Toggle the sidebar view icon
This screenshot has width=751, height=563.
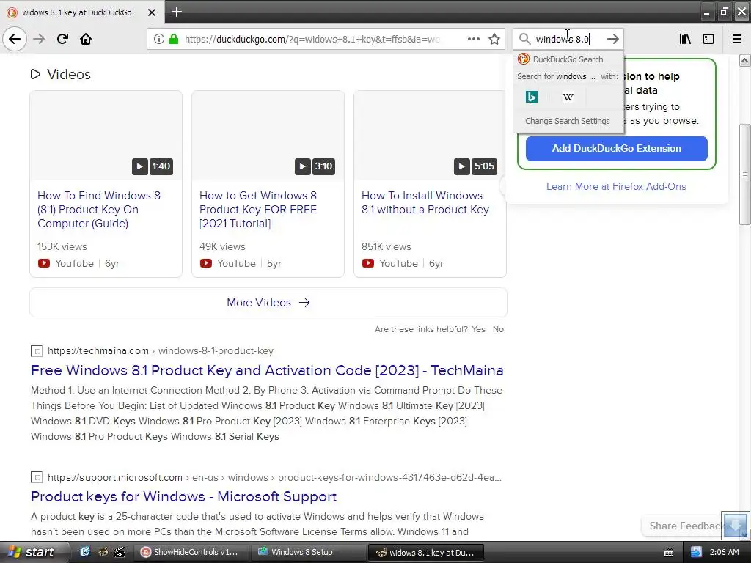(x=708, y=39)
